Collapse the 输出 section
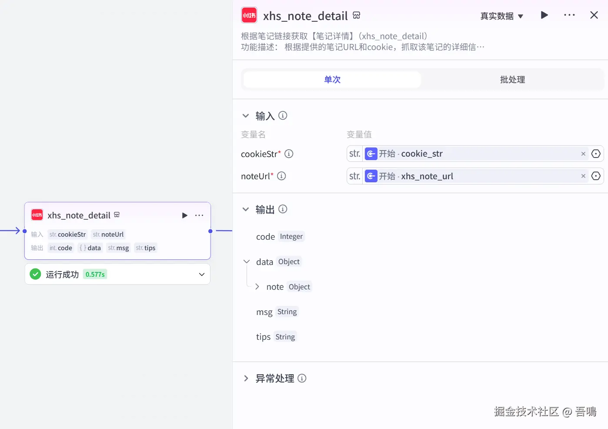 point(246,209)
